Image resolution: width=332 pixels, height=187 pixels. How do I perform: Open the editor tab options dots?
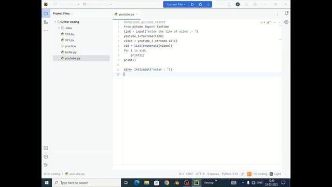[278, 14]
